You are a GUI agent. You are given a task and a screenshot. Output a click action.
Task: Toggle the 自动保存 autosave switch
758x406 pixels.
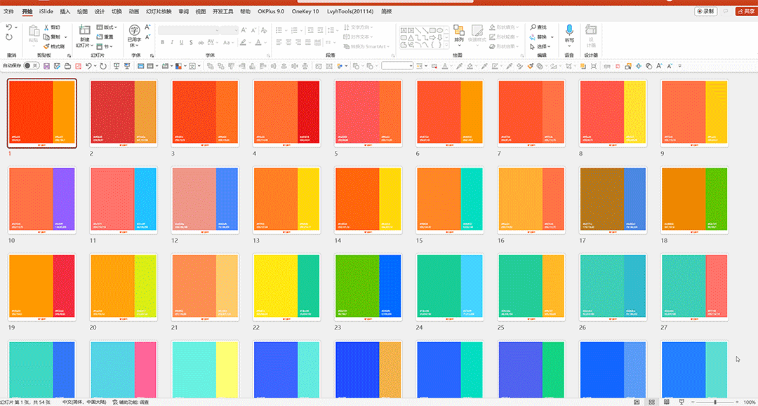30,66
